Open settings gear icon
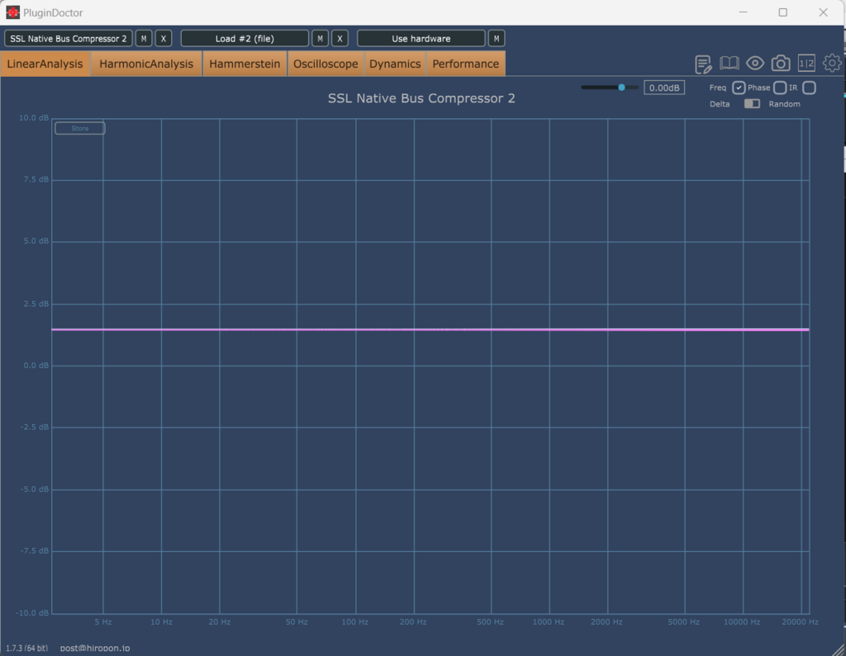846x656 pixels. click(832, 63)
